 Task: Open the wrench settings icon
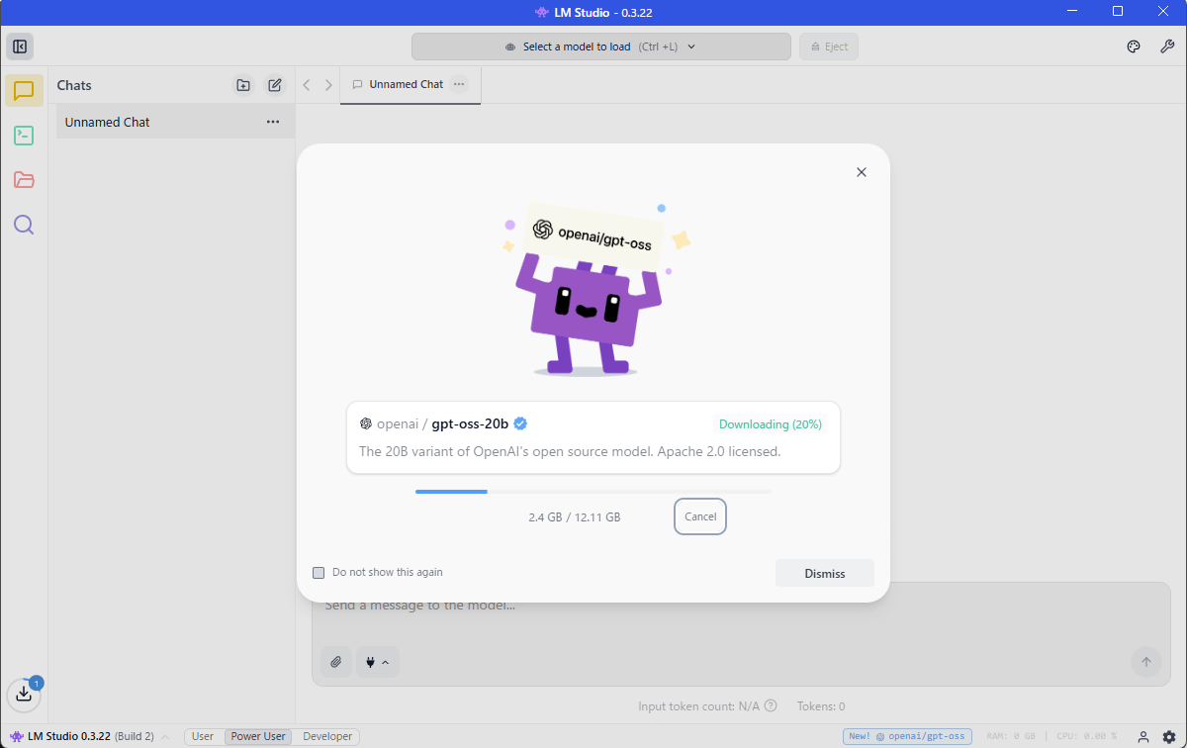[1167, 47]
